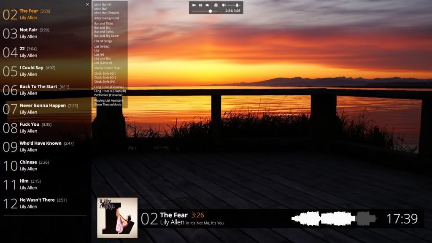The height and width of the screenshot is (243, 432).
Task: Select 'Long Titles (Classical)' layout
Action: pos(109,87)
